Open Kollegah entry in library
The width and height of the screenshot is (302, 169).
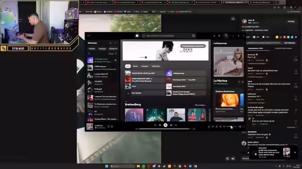click(102, 90)
